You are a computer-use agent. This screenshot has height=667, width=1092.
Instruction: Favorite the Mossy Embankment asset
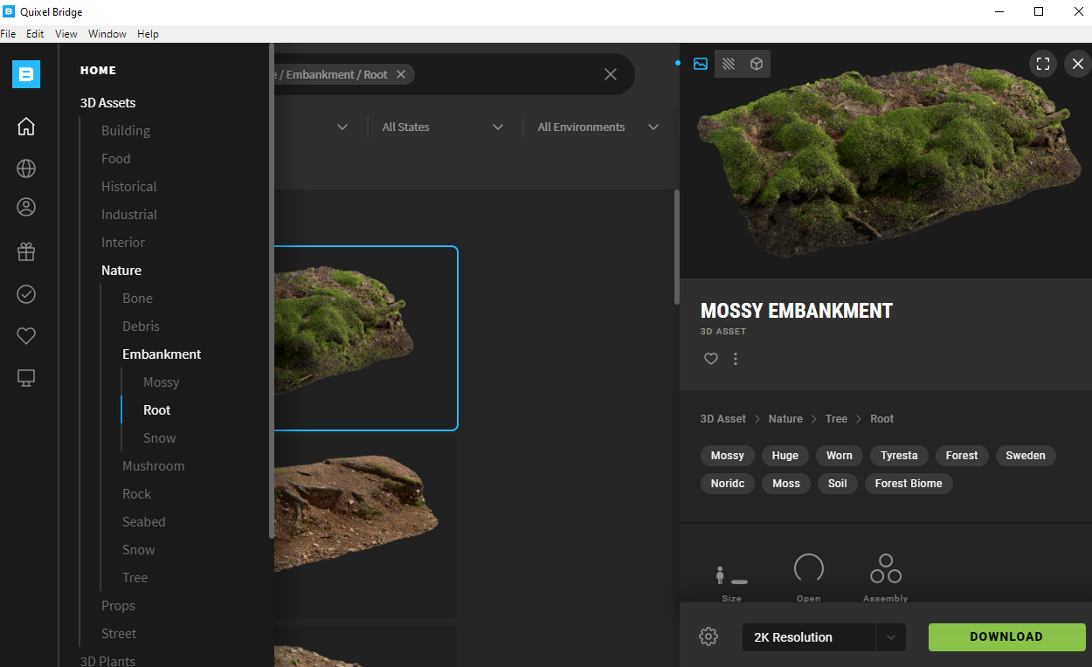tap(711, 359)
